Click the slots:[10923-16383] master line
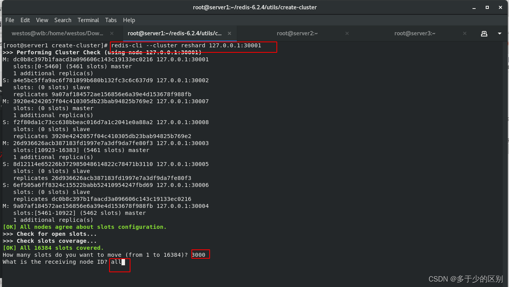 pos(81,150)
